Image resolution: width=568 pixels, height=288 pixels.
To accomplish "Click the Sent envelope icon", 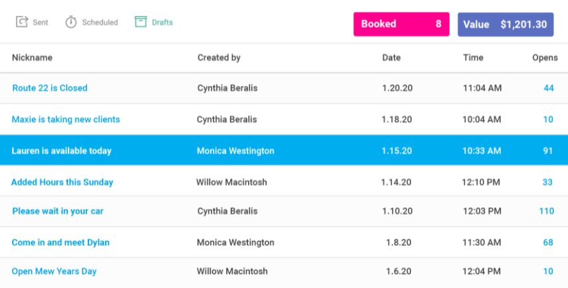I will click(x=22, y=22).
